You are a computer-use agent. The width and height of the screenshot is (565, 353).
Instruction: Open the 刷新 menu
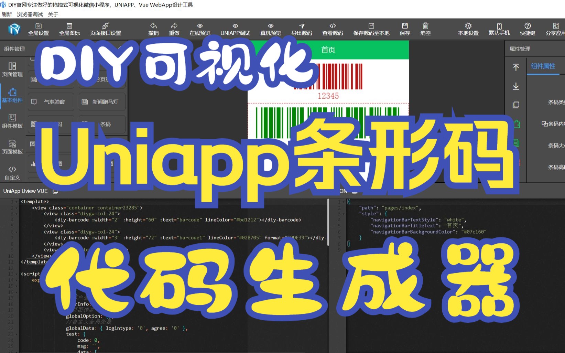tap(7, 14)
